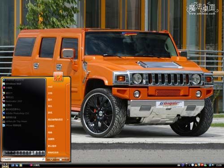Select the 计算机 window button on the taskbar

pos(35,165)
